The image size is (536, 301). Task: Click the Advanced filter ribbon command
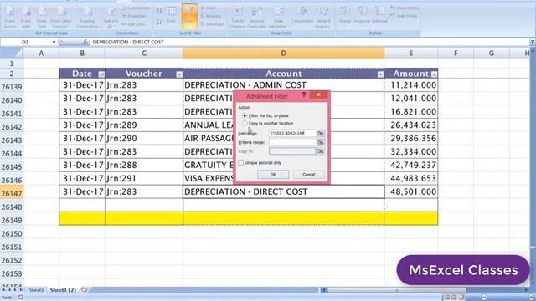point(212,24)
